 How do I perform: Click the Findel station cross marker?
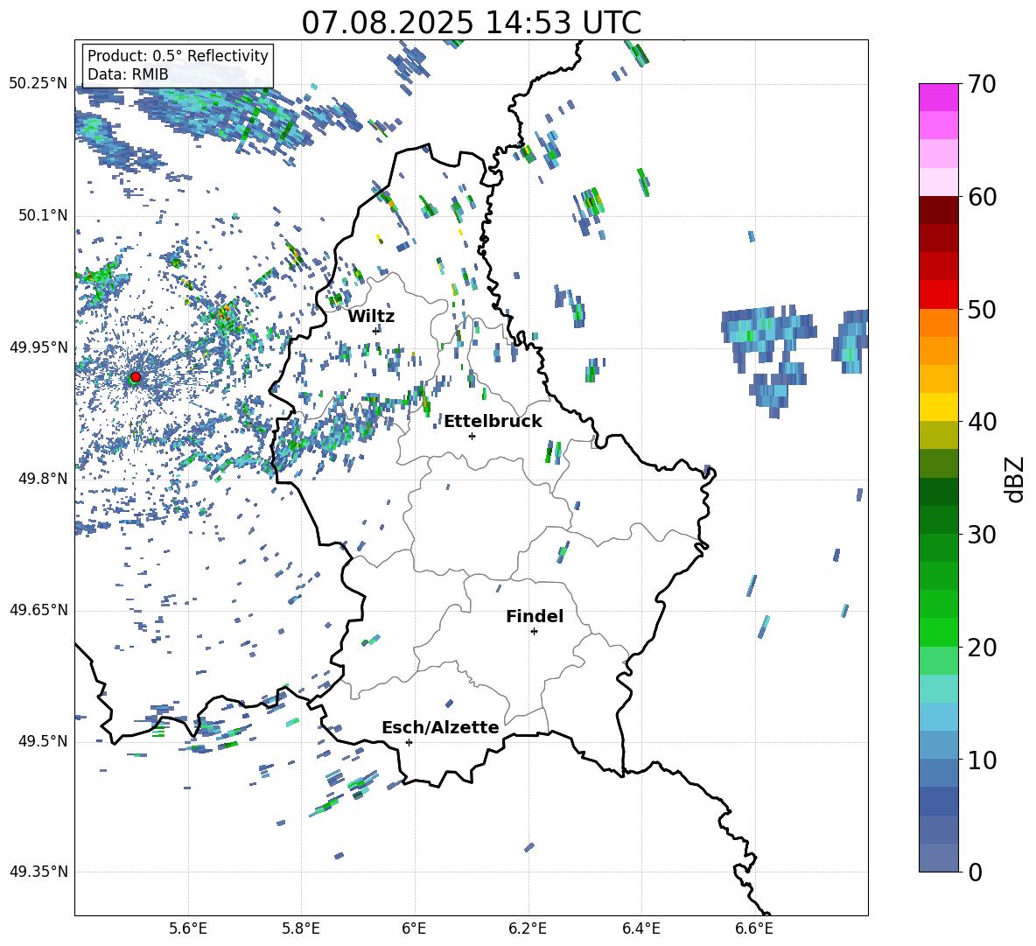pos(534,632)
